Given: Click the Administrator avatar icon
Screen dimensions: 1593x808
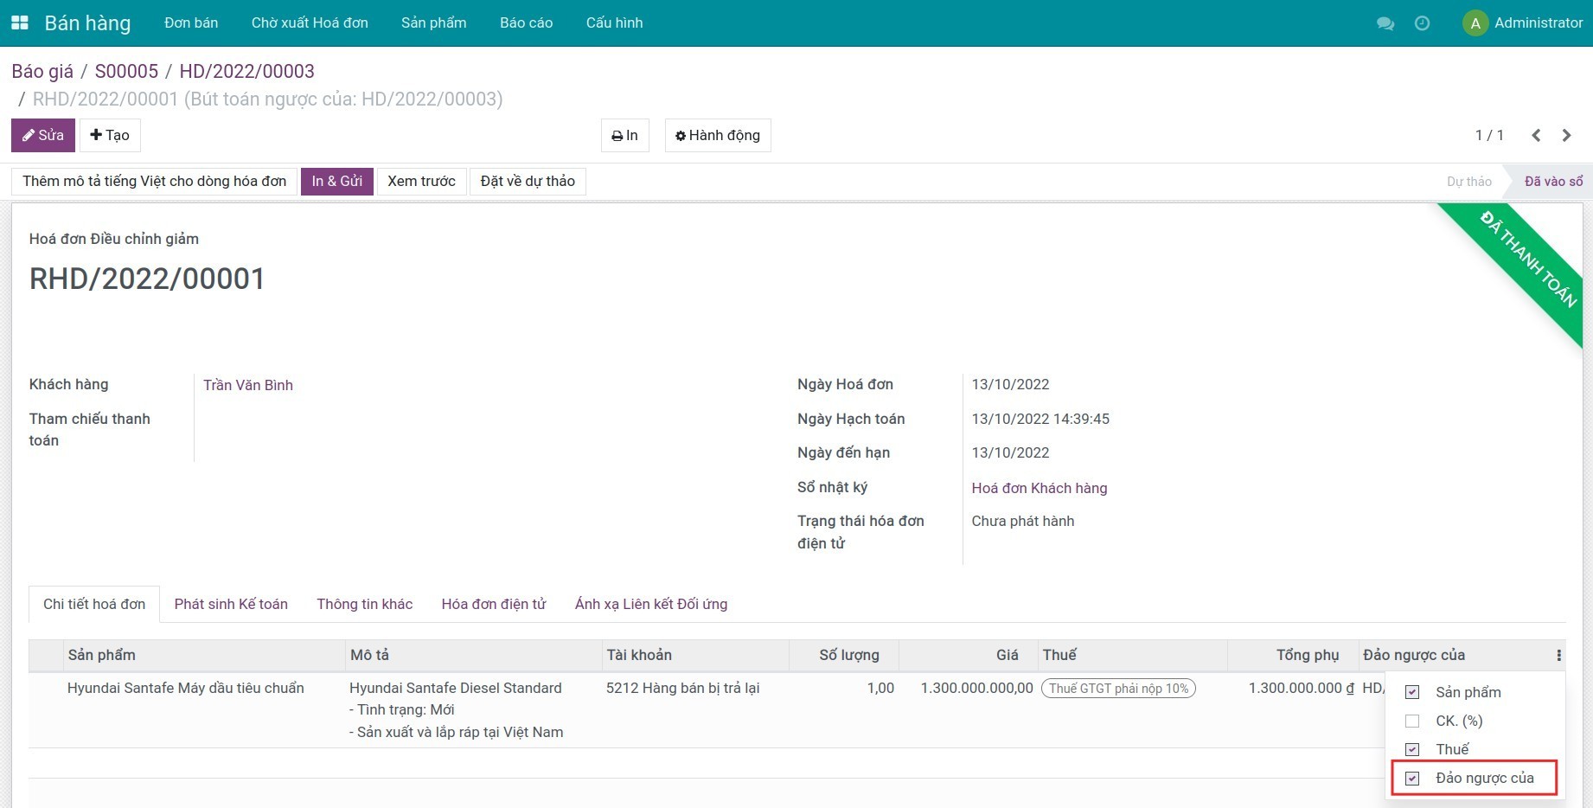Looking at the screenshot, I should click(x=1475, y=23).
